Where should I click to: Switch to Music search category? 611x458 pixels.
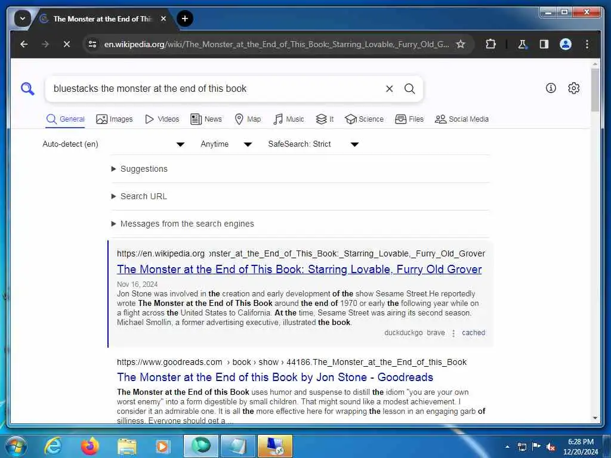click(x=289, y=119)
